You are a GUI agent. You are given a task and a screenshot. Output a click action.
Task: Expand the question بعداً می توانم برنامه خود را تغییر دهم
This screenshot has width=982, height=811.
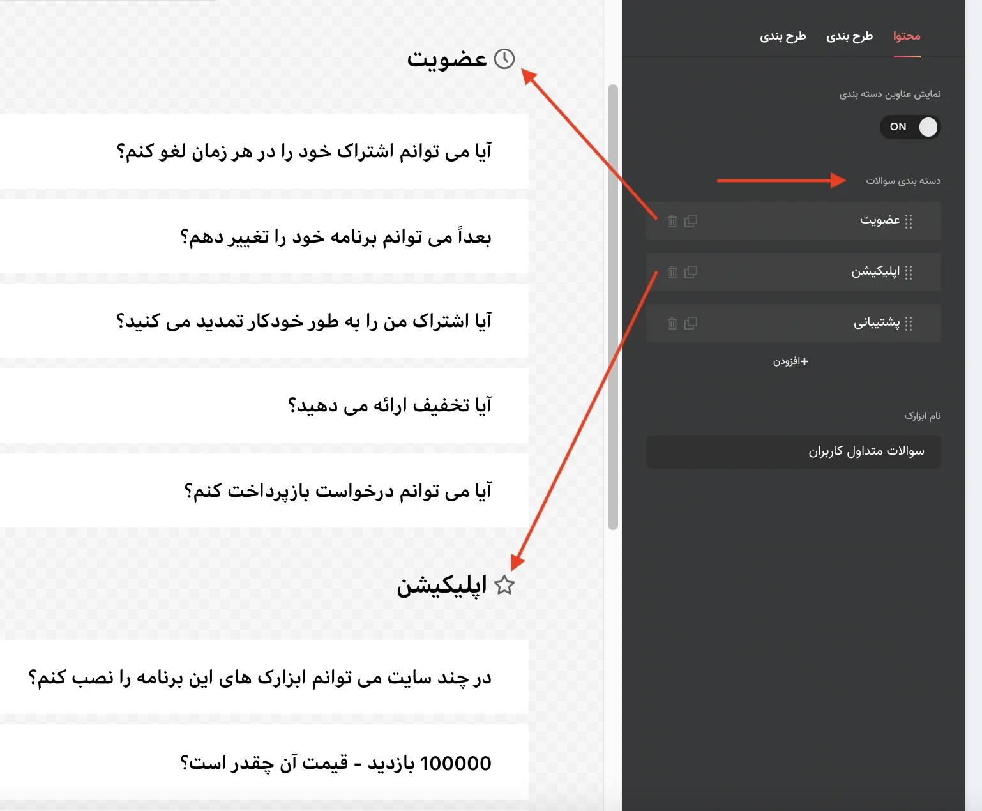click(264, 237)
